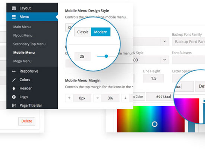The width and height of the screenshot is (205, 149).
Task: Click the color picker circle handle
Action: pyautogui.click(x=155, y=124)
